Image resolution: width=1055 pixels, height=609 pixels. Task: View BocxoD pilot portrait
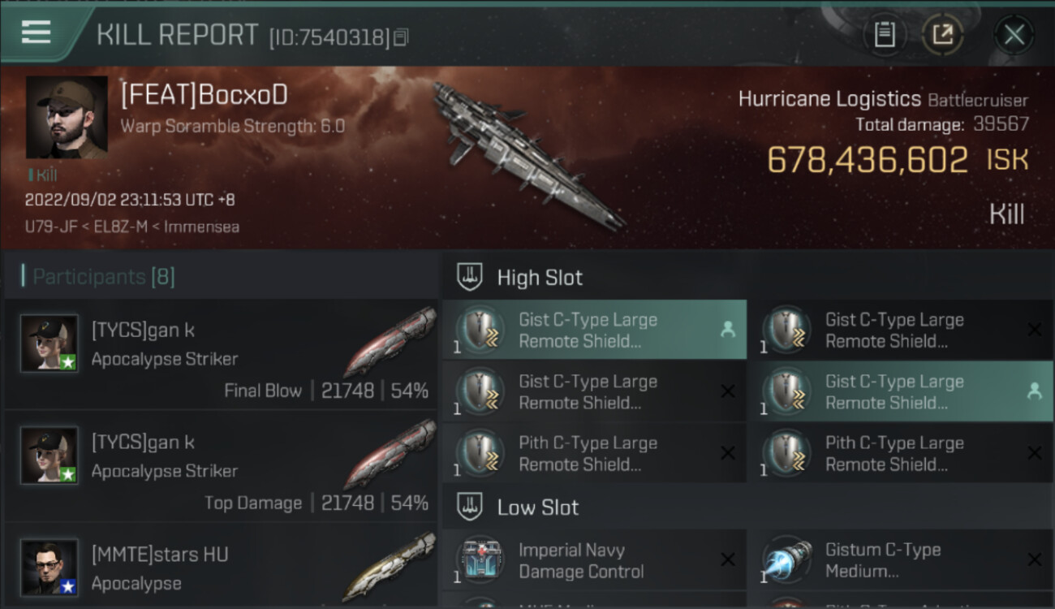click(x=67, y=117)
